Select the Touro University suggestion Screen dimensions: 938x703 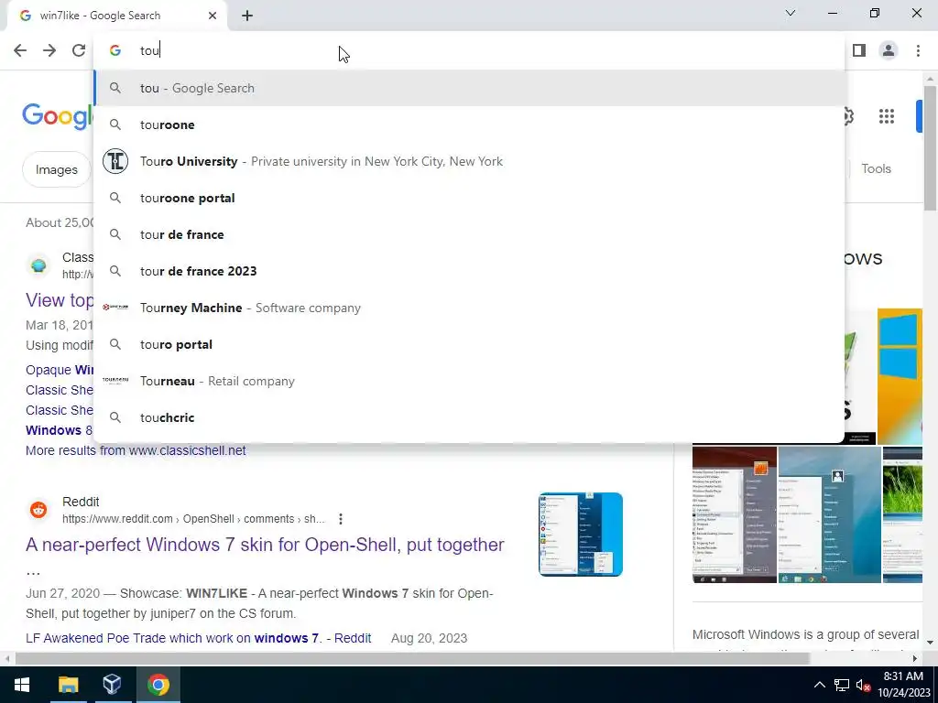(x=469, y=161)
